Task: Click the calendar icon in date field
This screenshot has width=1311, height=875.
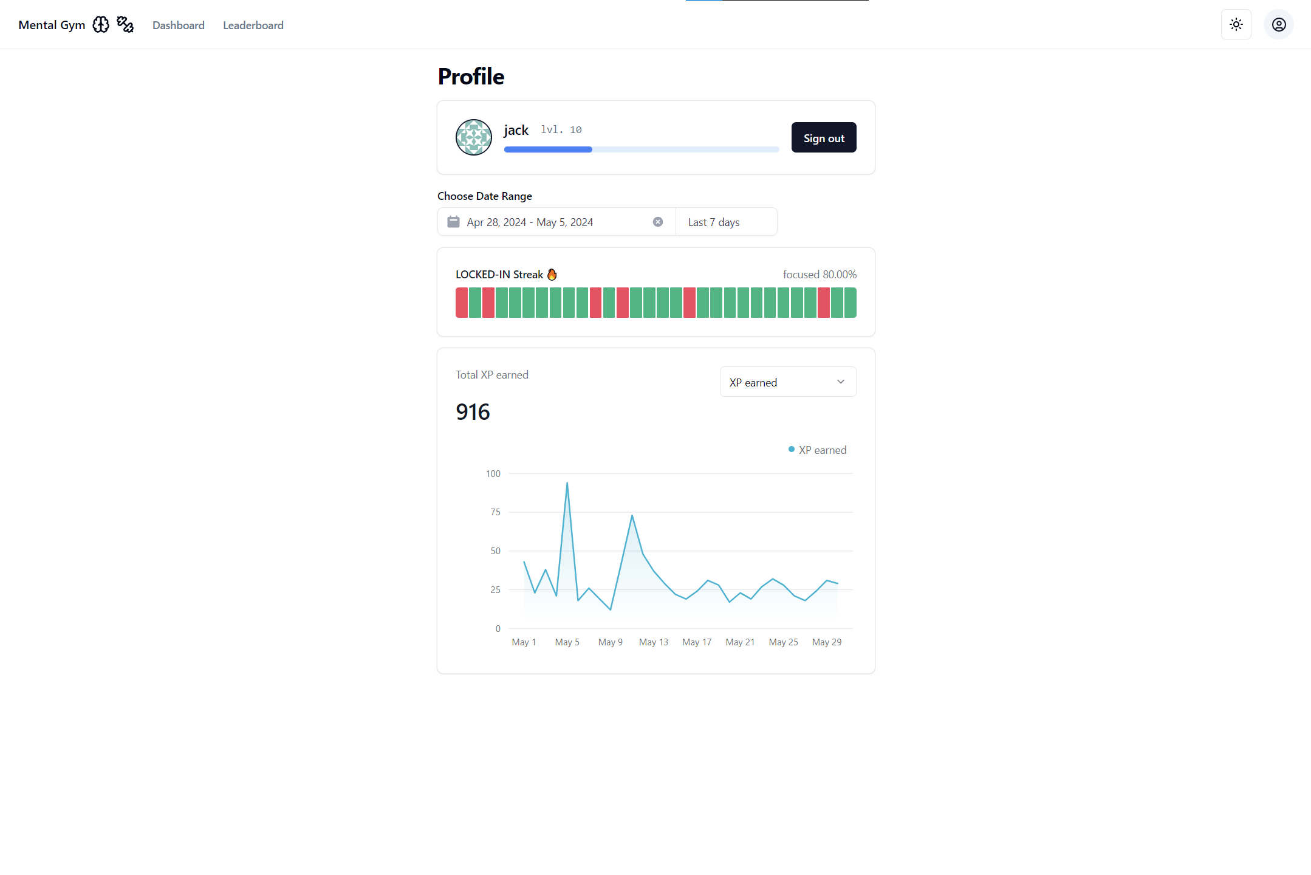Action: (453, 222)
